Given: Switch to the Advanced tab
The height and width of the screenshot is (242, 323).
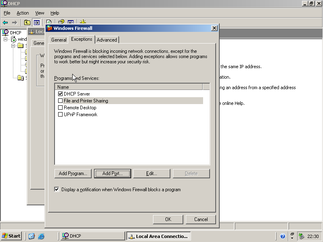Looking at the screenshot, I should pos(107,40).
